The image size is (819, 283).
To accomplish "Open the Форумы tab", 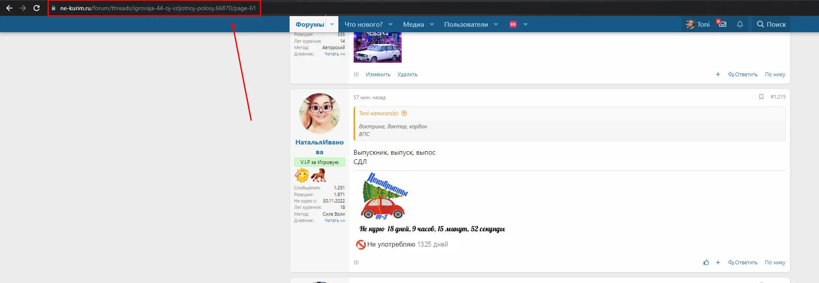I will click(x=310, y=25).
